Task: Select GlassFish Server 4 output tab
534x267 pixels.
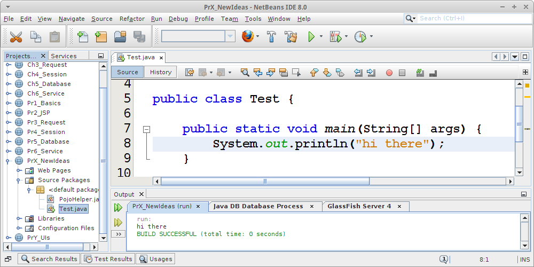Action: pos(365,206)
